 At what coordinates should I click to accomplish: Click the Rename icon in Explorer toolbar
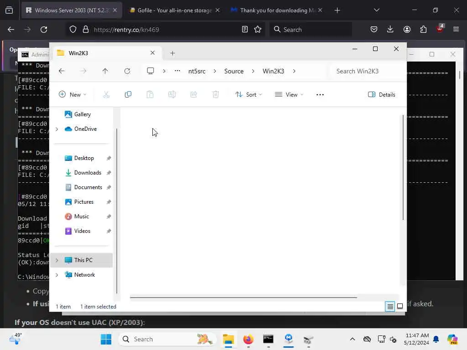[x=172, y=95]
